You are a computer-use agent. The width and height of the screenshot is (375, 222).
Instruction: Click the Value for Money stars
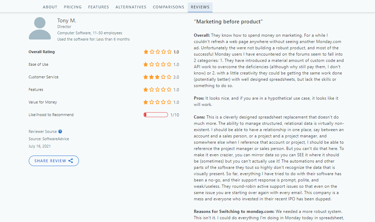(158, 102)
